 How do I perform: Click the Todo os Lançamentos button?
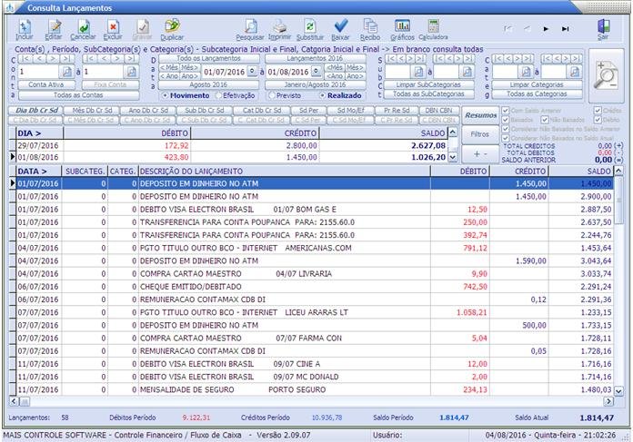click(x=208, y=58)
